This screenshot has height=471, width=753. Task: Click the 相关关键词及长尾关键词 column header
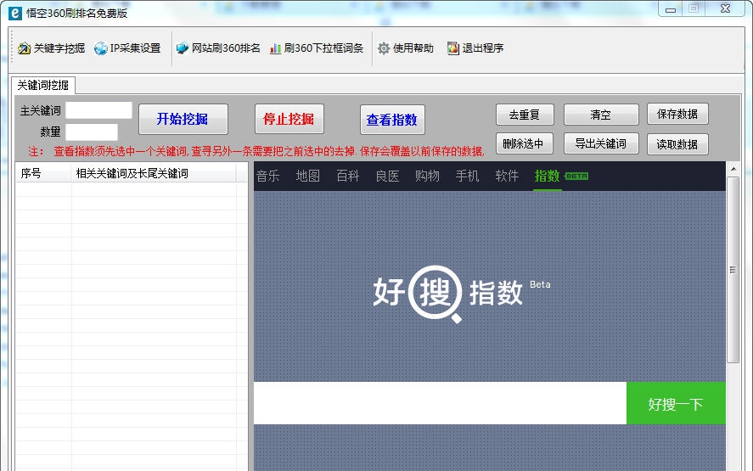click(154, 173)
